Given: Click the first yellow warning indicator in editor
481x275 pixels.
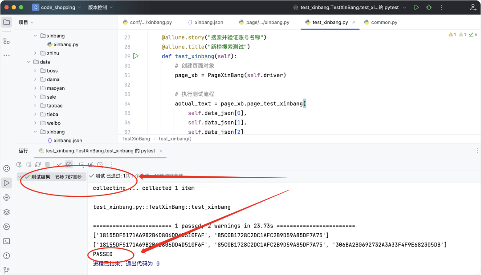Looking at the screenshot, I should tap(452, 35).
